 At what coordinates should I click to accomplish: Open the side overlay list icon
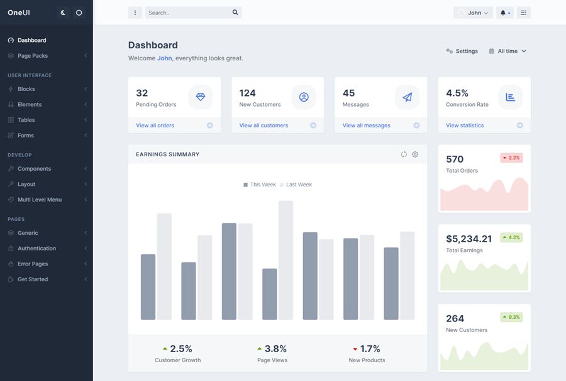523,13
